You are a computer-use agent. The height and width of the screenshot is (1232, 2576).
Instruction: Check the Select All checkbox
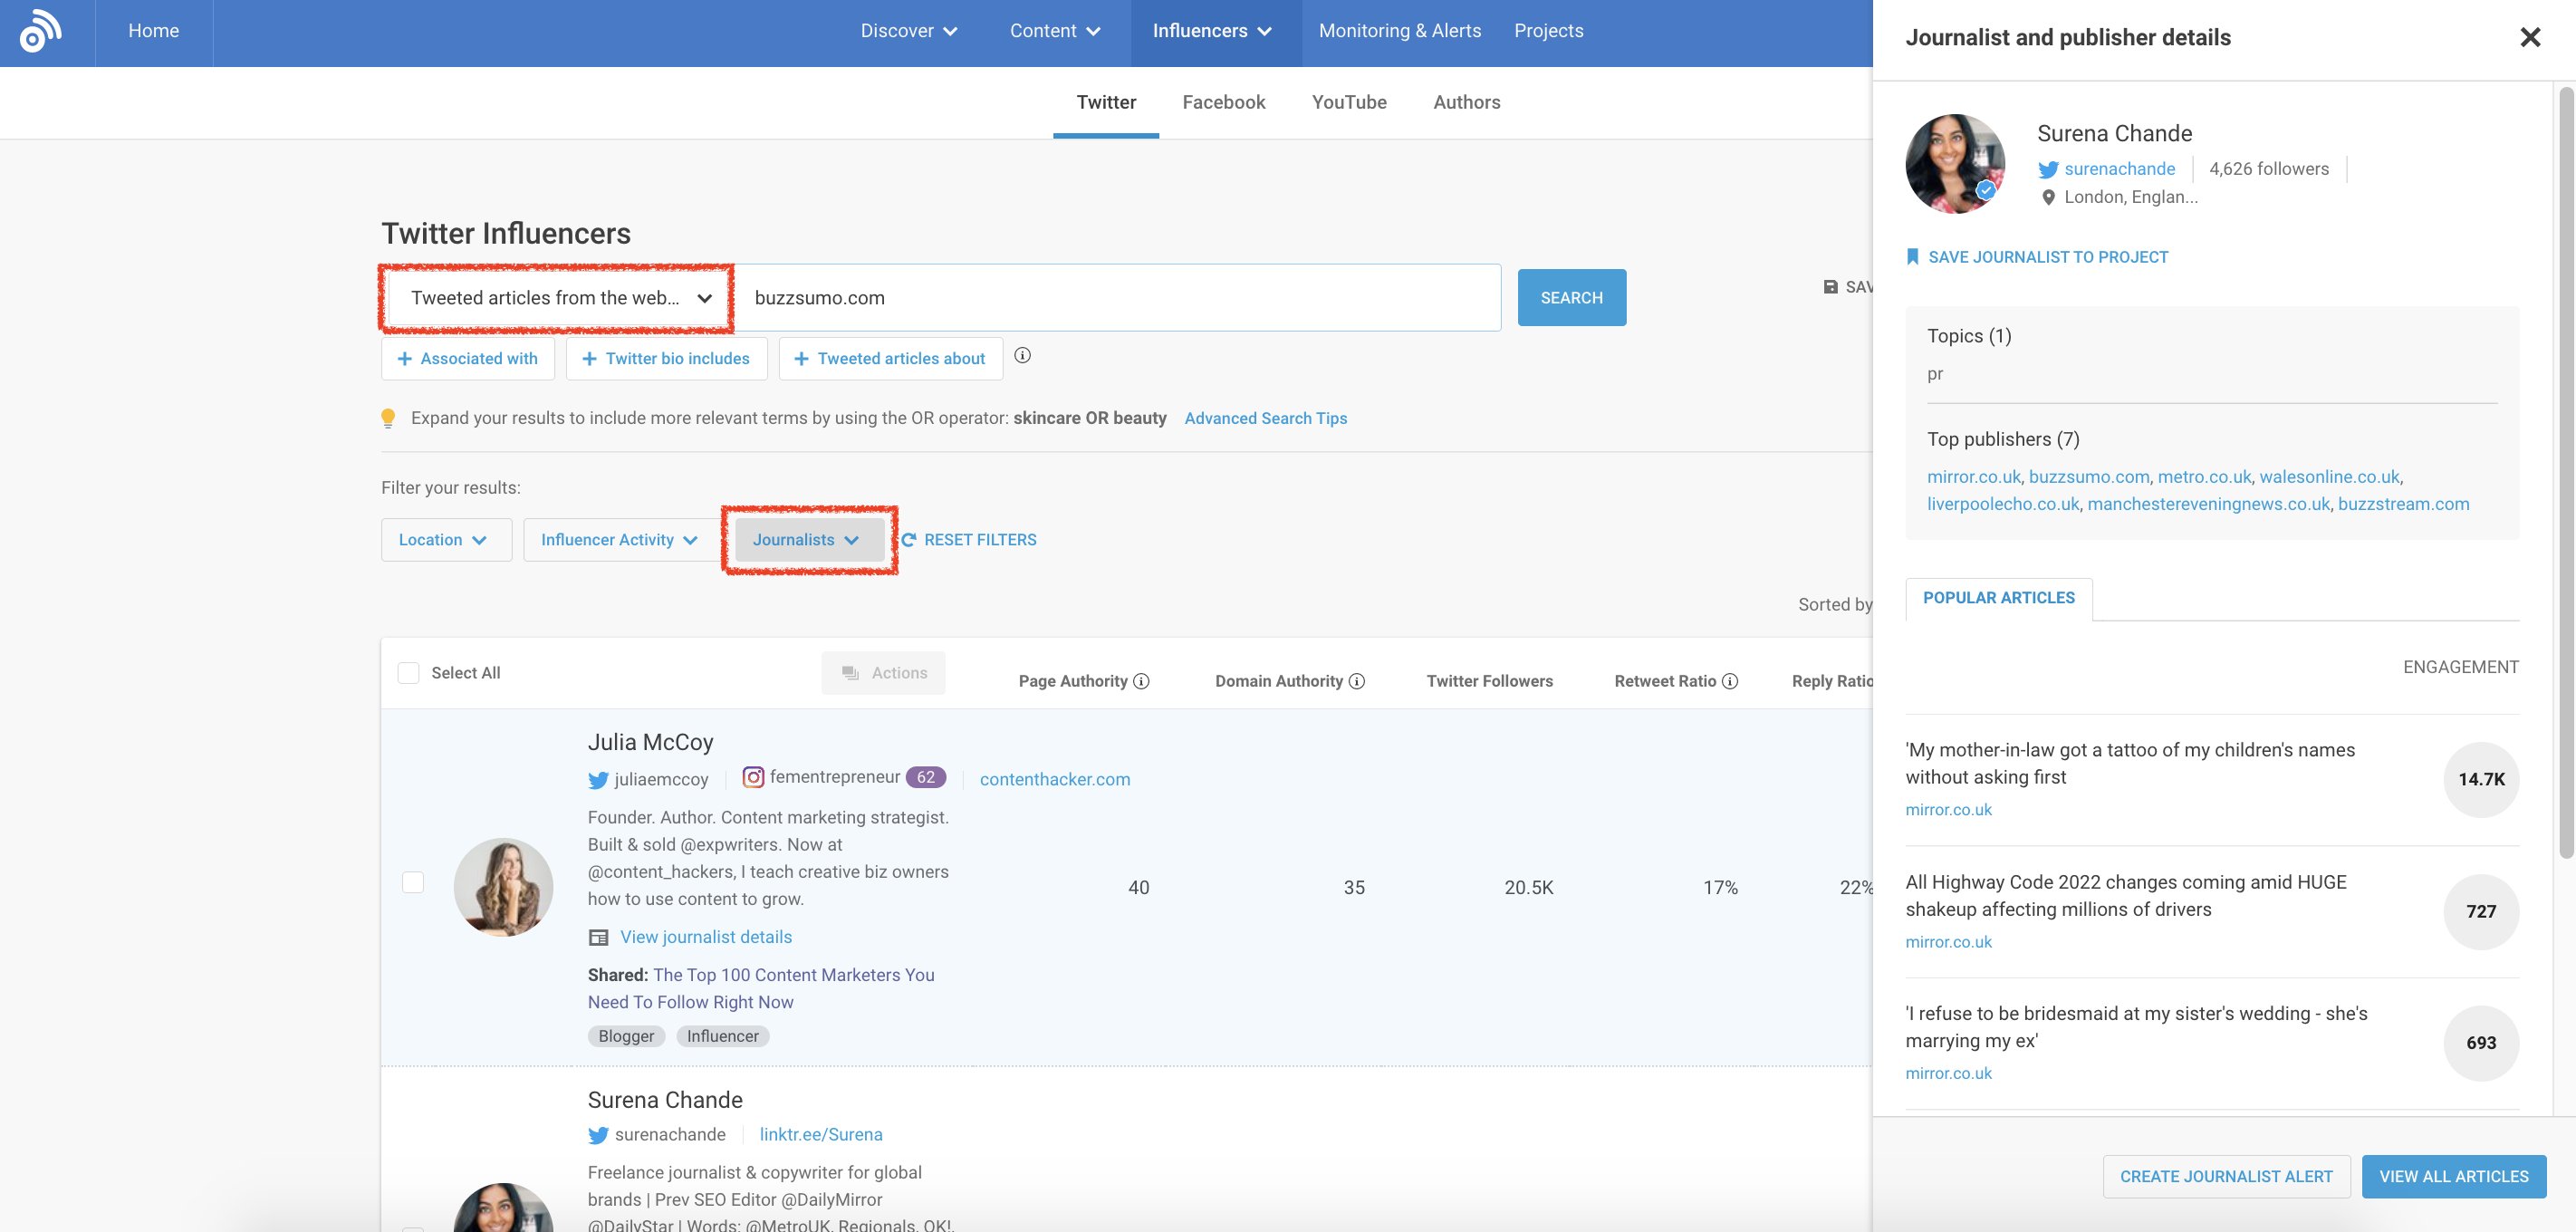(409, 673)
